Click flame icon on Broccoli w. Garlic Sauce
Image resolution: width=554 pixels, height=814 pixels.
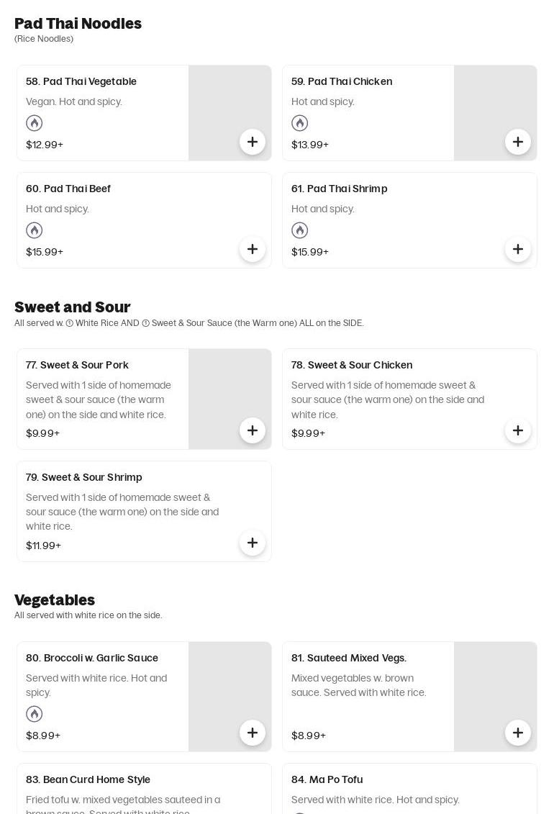pyautogui.click(x=35, y=714)
